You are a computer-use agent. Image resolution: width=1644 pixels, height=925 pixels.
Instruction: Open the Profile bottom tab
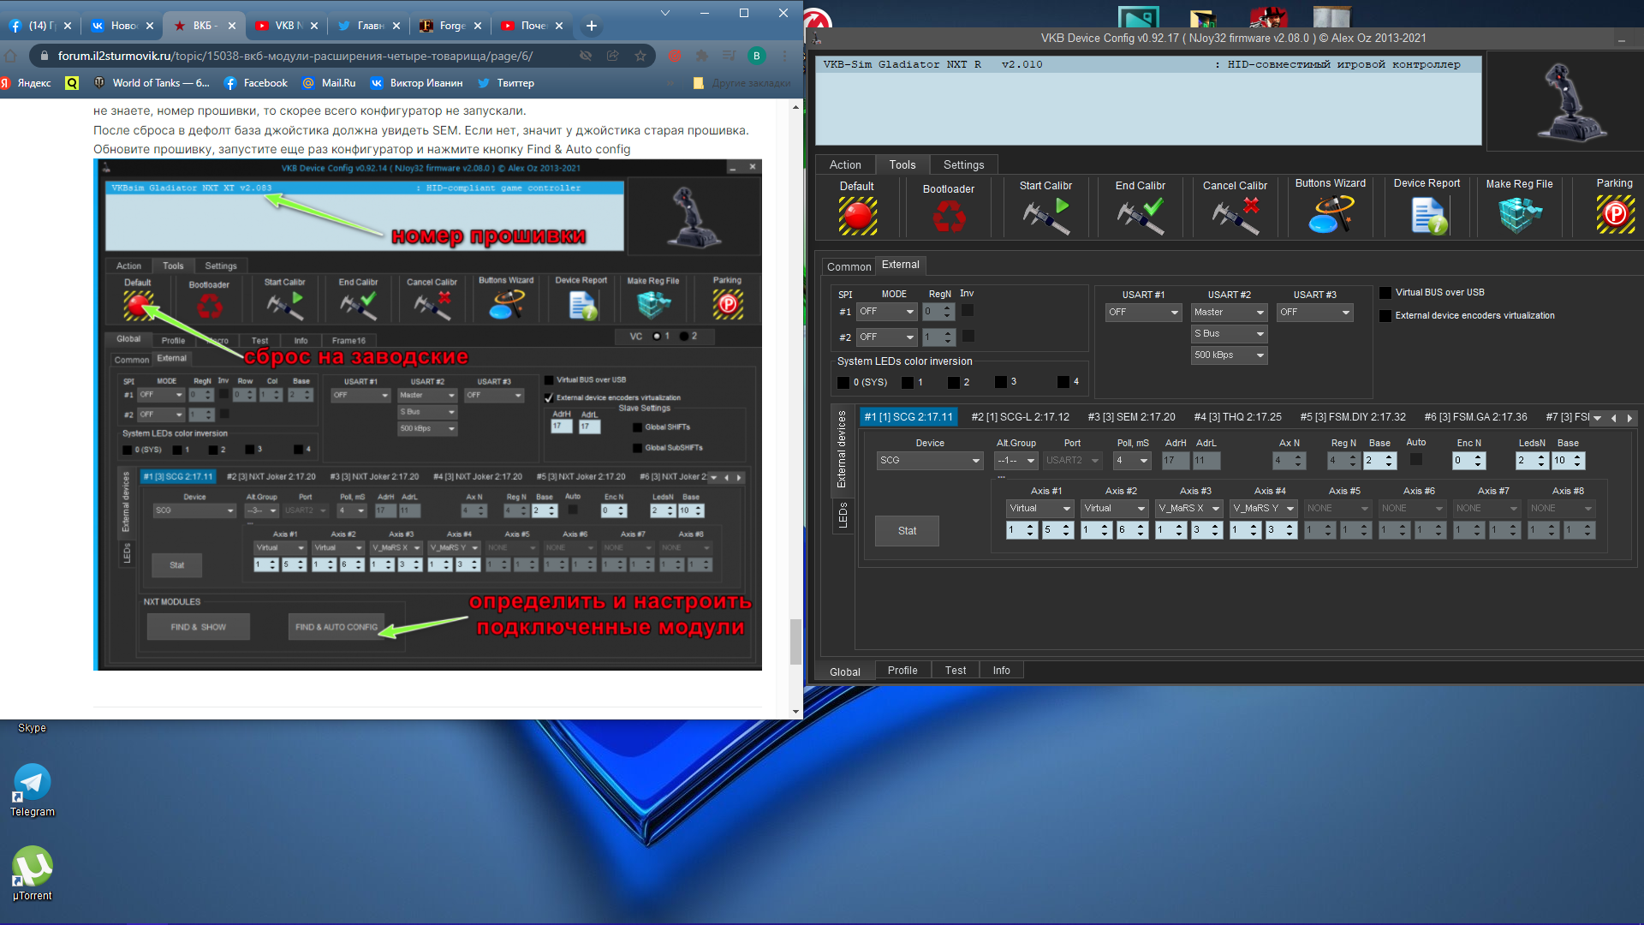click(x=902, y=671)
